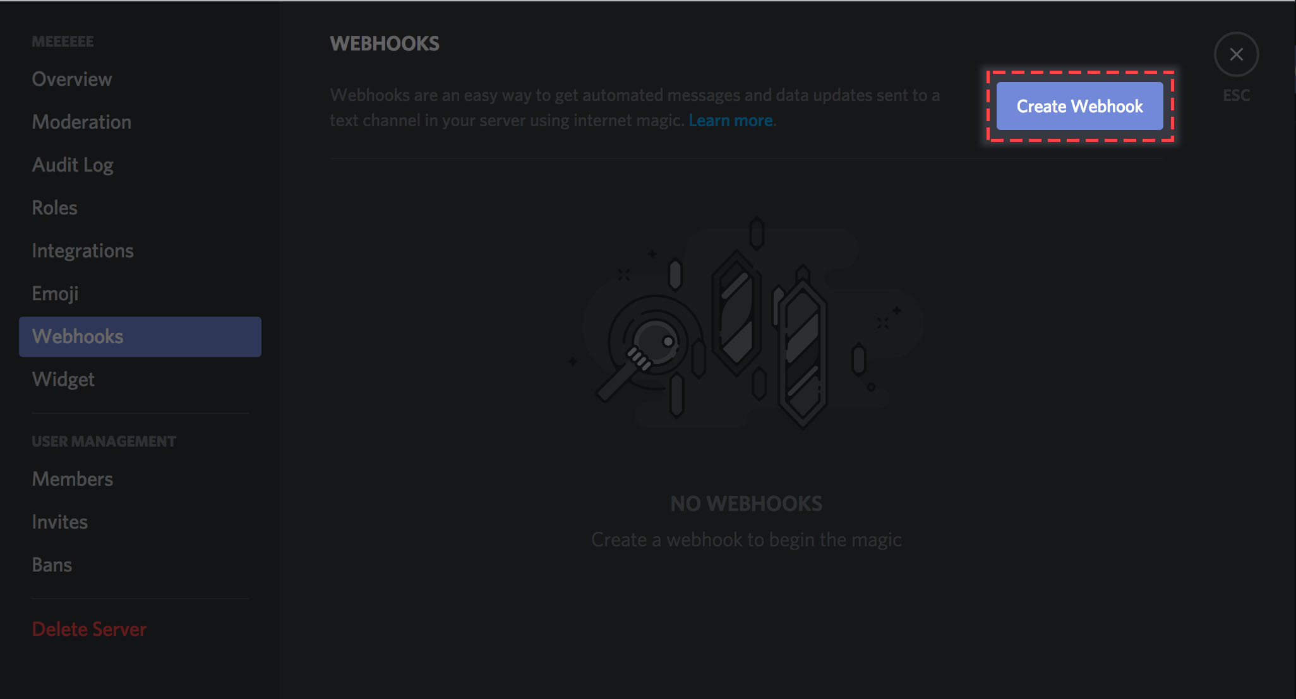Click the Widget settings icon

(62, 379)
